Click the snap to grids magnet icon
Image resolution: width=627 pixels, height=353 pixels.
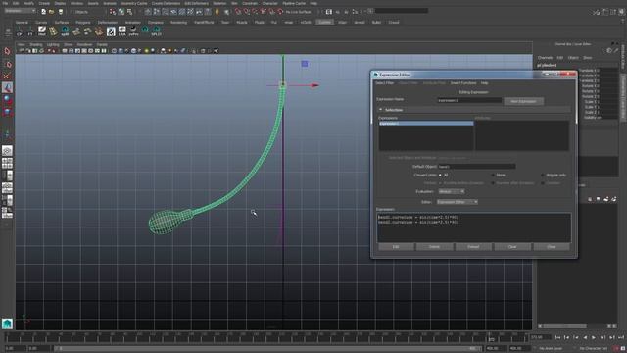coord(238,12)
